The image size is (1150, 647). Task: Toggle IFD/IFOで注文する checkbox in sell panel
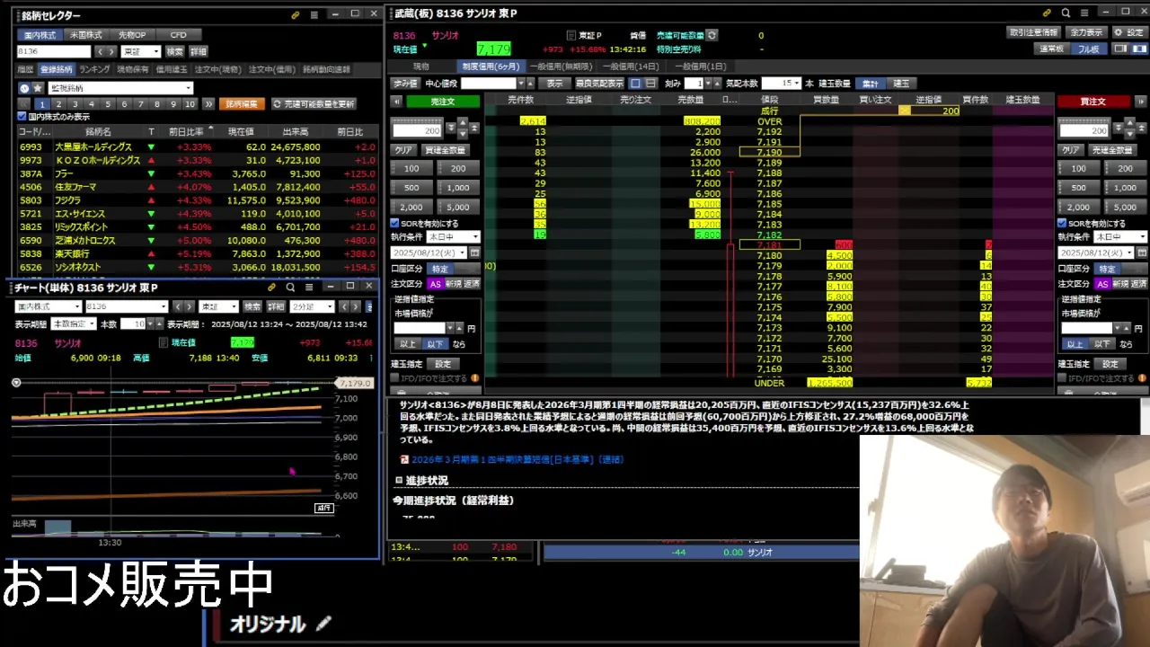(394, 378)
